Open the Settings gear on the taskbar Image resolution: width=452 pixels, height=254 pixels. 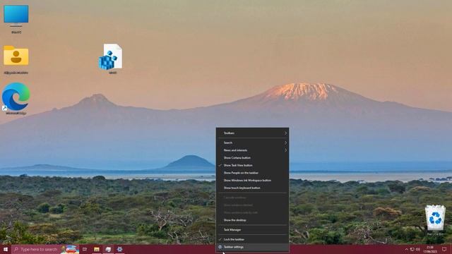click(119, 249)
